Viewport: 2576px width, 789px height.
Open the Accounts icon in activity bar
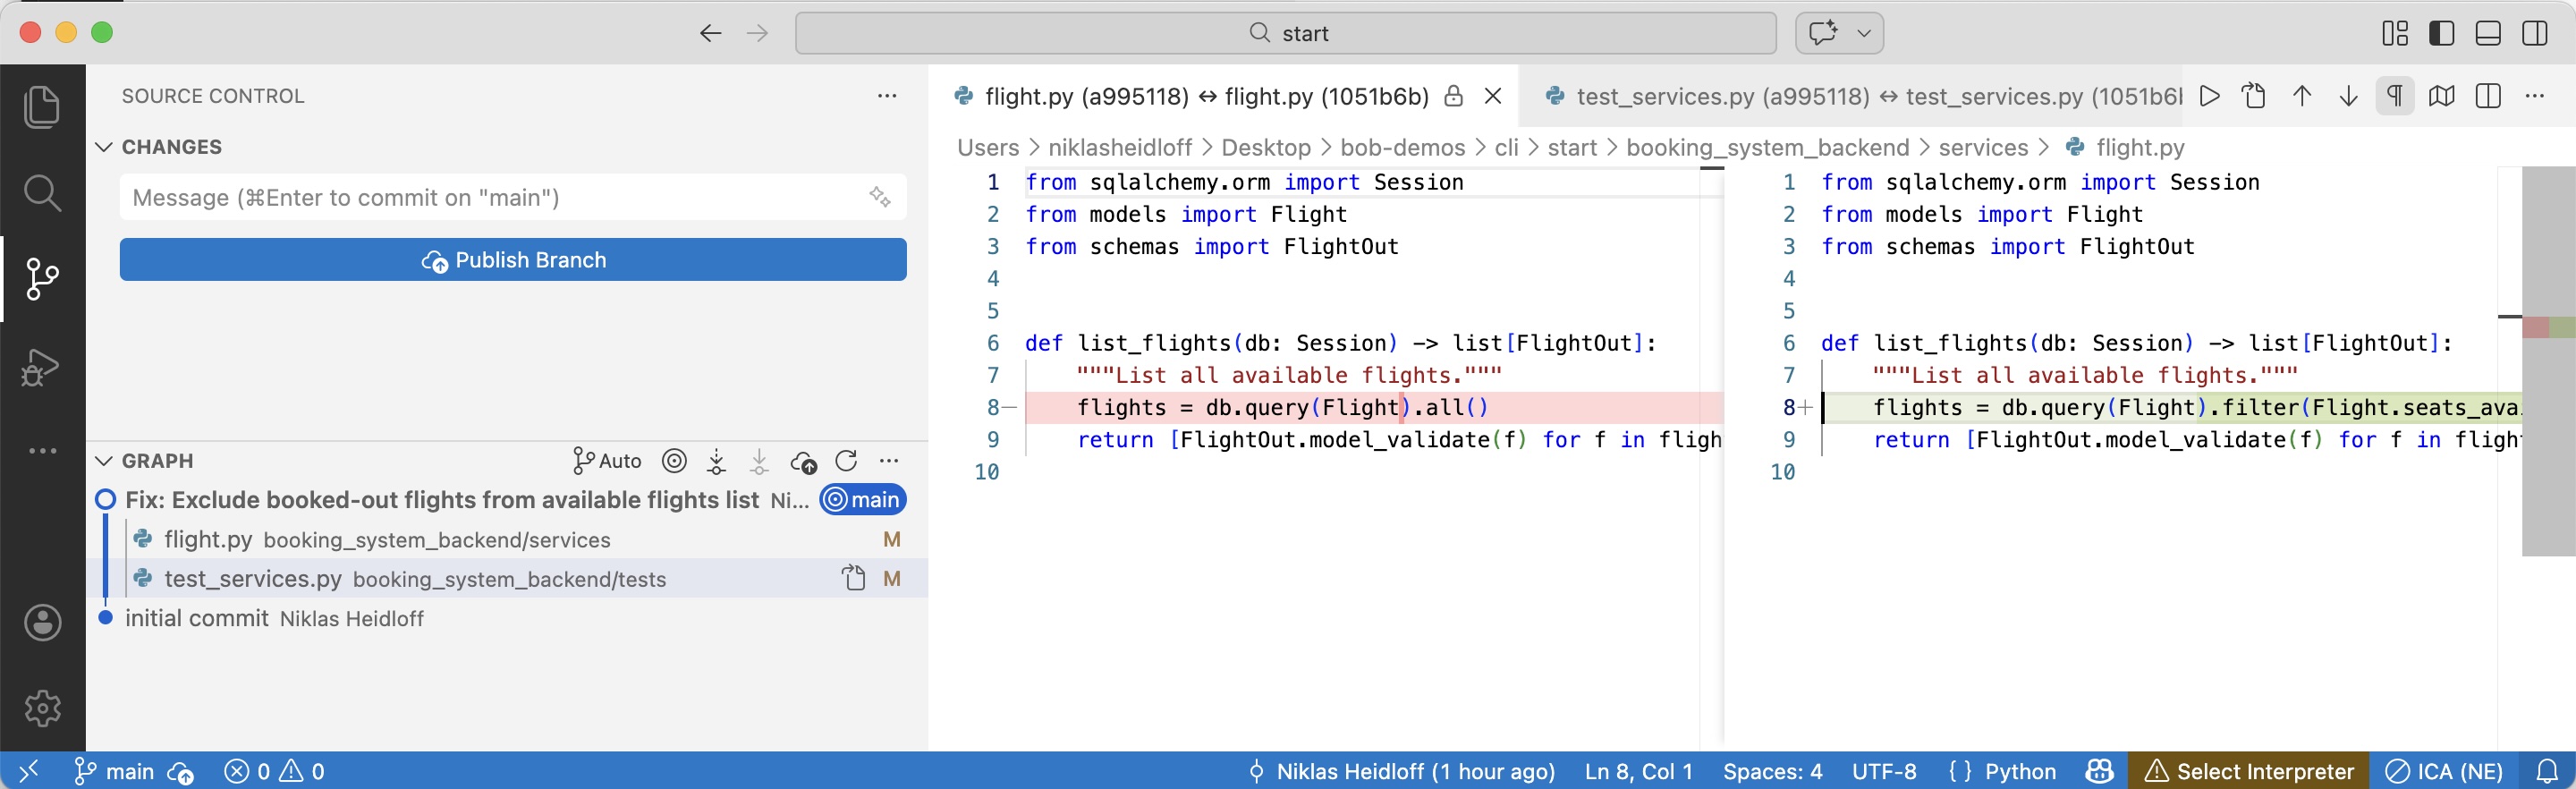pyautogui.click(x=42, y=622)
